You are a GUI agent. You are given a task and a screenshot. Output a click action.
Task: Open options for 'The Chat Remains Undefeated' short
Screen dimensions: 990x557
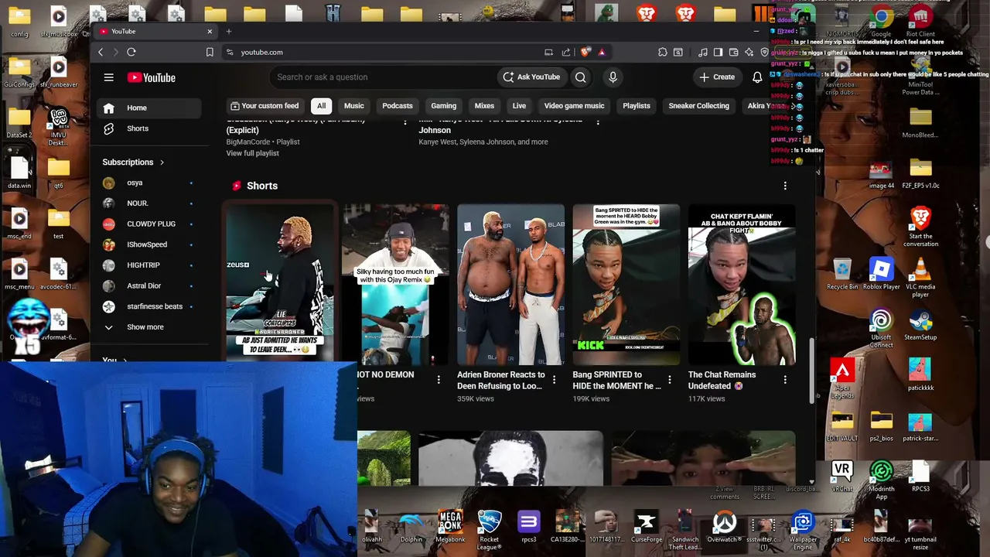coord(785,380)
